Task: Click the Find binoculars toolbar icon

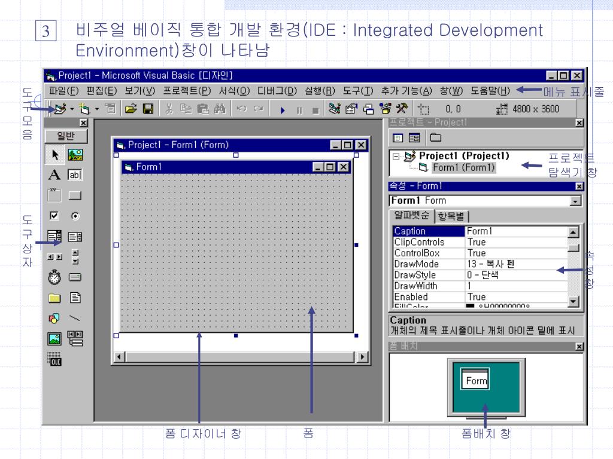Action: pos(220,109)
